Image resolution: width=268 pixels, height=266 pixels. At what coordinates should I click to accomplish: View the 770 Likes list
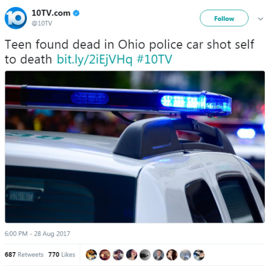pyautogui.click(x=62, y=255)
